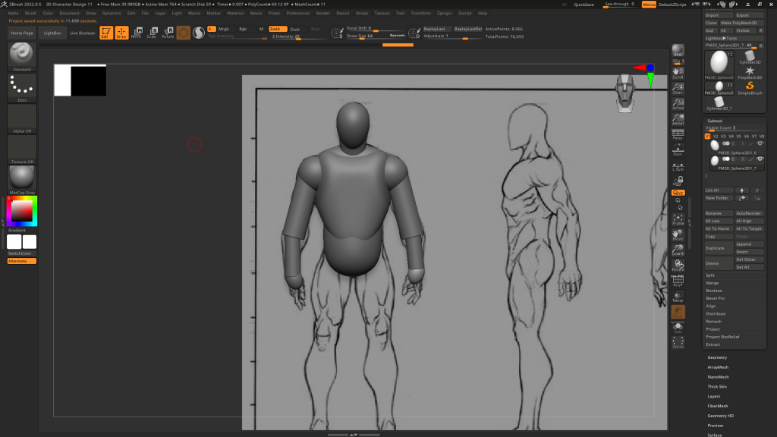Click the BPR render icon
This screenshot has width=777, height=437.
click(x=678, y=52)
